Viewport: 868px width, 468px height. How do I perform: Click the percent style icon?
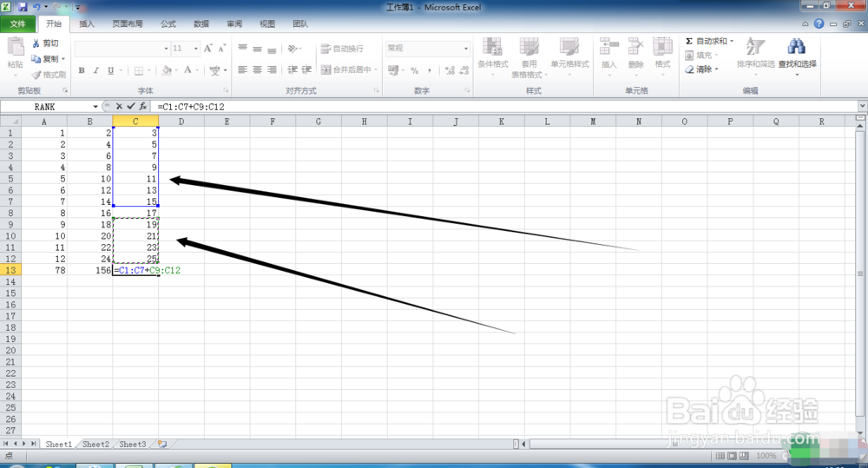pos(414,70)
